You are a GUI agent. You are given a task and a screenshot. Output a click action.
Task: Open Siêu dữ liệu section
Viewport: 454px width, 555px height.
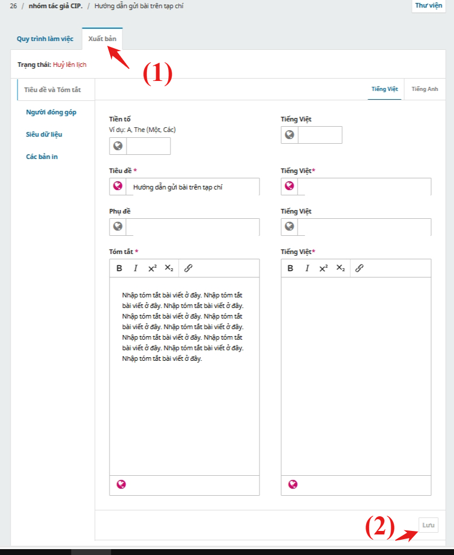click(x=44, y=134)
